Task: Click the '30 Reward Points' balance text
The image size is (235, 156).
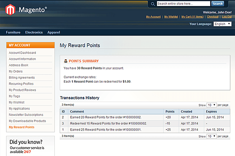Action: click(x=89, y=68)
